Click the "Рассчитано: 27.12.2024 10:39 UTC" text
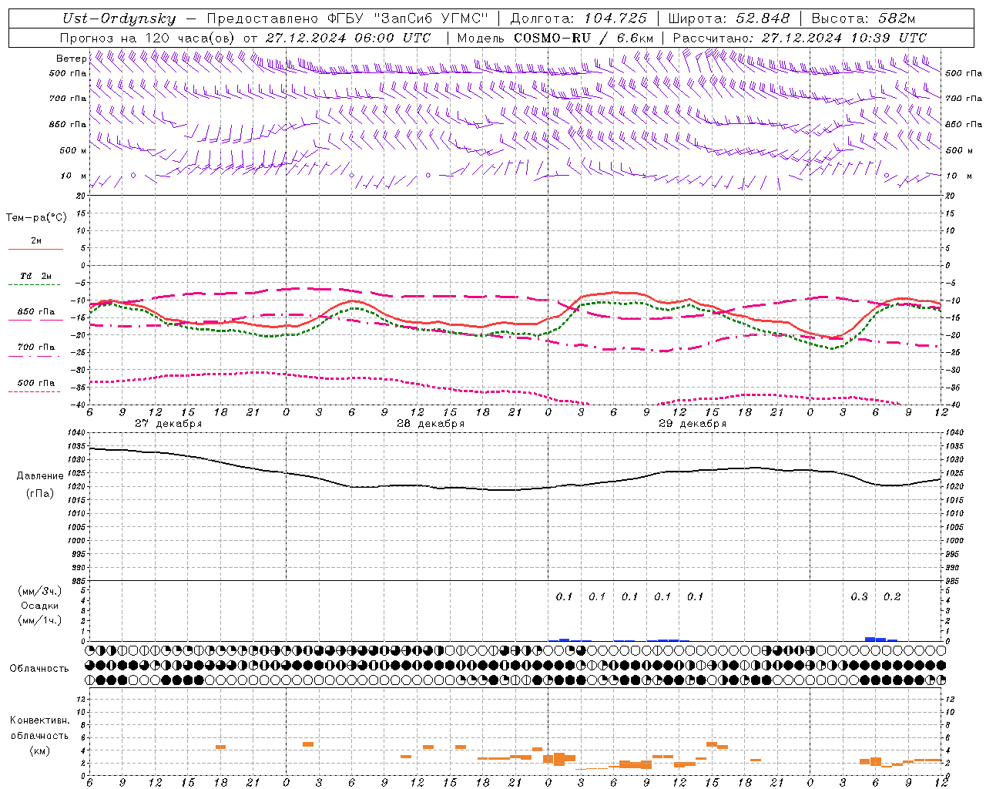986x789 pixels. tap(800, 38)
